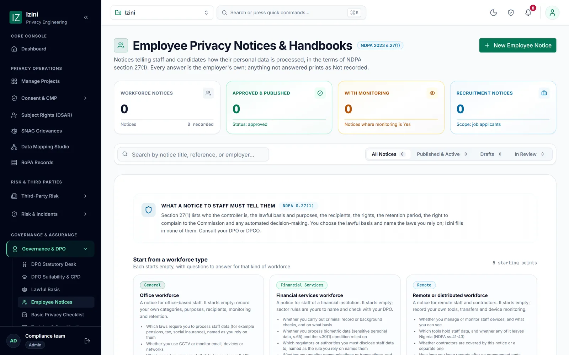This screenshot has width=569, height=355.
Task: Switch to the Drafts tab
Action: tap(491, 154)
